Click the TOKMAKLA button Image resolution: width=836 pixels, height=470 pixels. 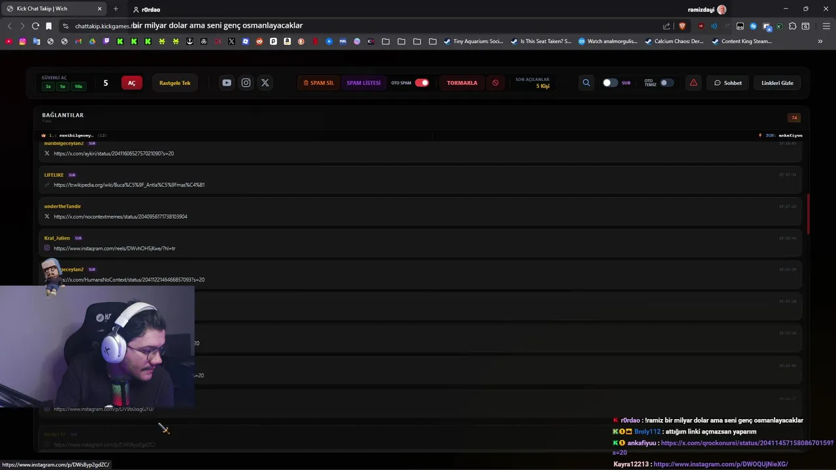click(462, 83)
